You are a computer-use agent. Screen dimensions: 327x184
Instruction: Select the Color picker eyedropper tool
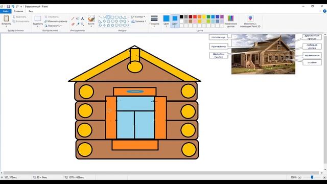pos(78,24)
